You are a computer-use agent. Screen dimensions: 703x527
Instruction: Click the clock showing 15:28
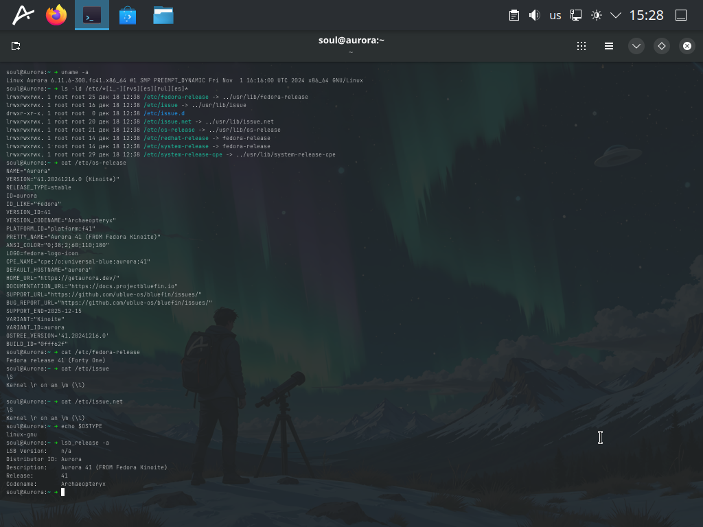[646, 15]
